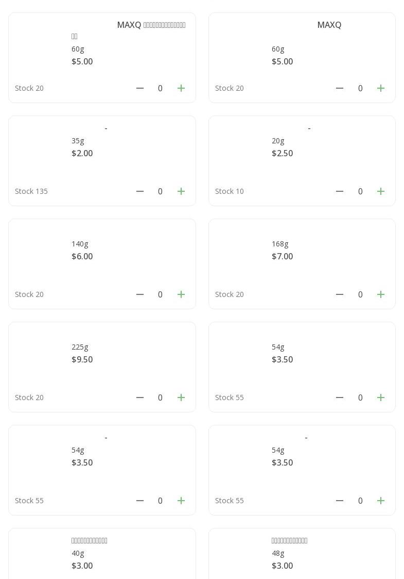Open the 140g $6.00 product card
404x579 pixels.
coord(102,263)
